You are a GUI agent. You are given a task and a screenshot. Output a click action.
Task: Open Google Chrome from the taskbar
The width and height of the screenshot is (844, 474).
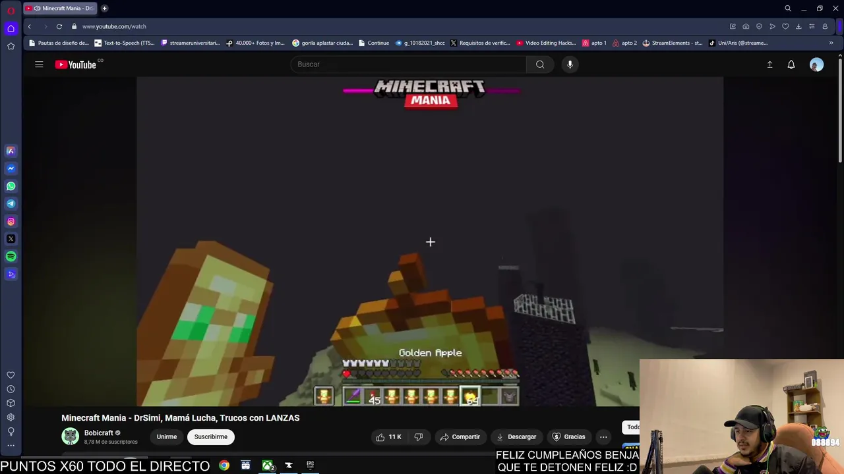224,465
